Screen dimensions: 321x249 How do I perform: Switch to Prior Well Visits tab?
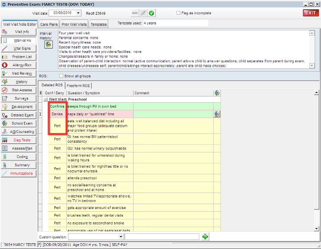(74, 24)
